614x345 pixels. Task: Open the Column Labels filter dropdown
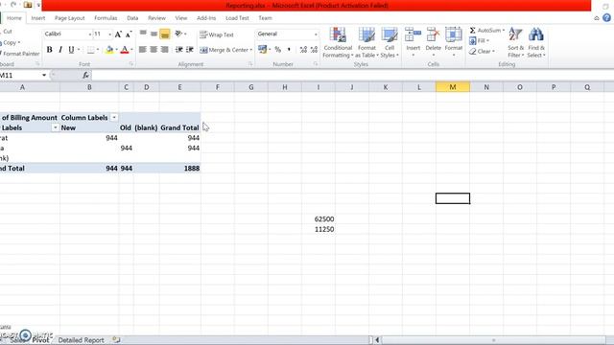point(114,117)
